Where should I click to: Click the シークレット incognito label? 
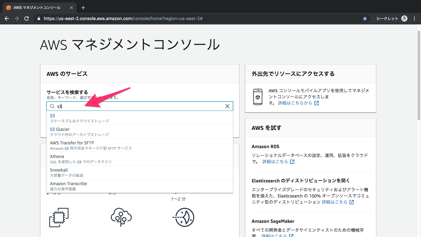tap(387, 19)
